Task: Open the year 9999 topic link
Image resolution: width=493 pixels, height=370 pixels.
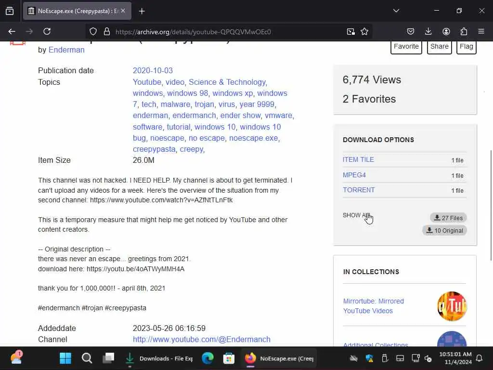Action: point(257,104)
